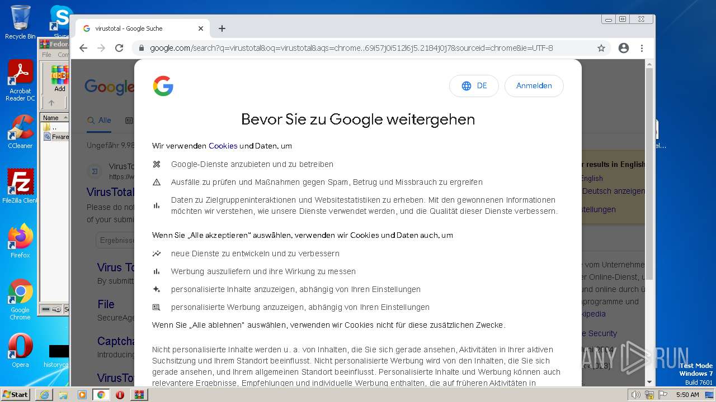Click the Chrome forward arrow button

[x=101, y=48]
